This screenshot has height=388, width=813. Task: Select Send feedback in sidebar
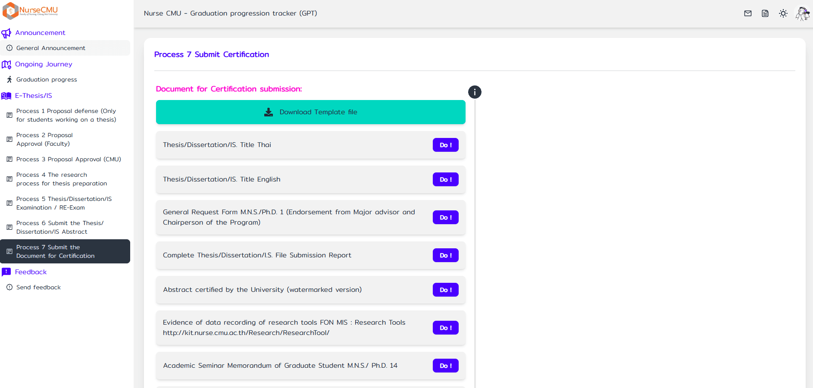pyautogui.click(x=38, y=287)
